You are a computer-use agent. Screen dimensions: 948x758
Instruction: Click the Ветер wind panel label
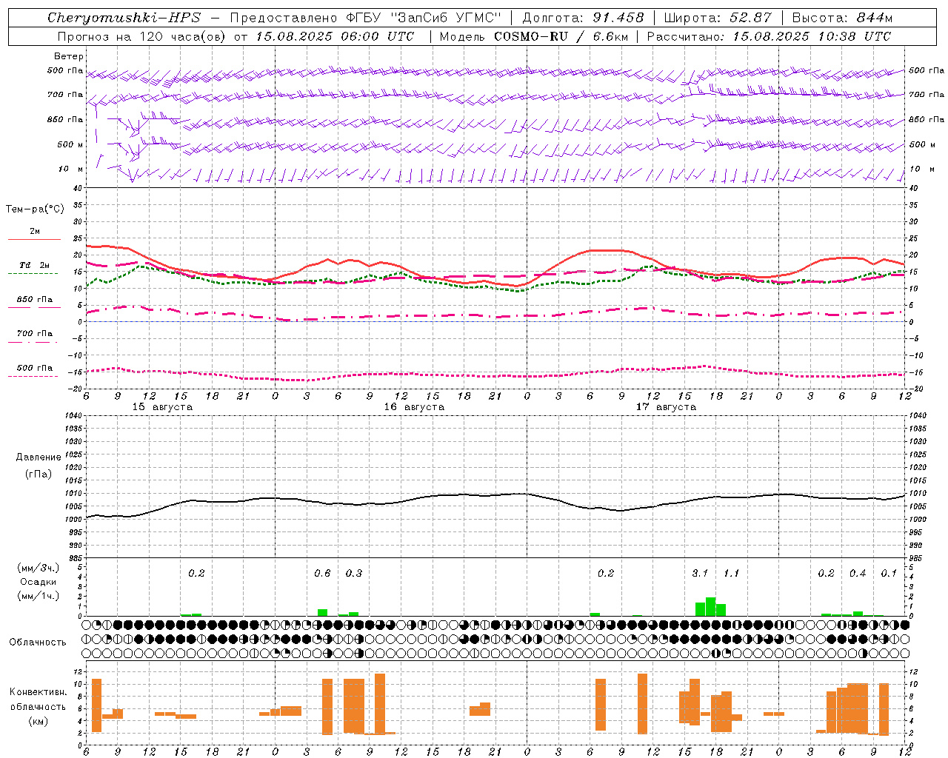pyautogui.click(x=69, y=56)
